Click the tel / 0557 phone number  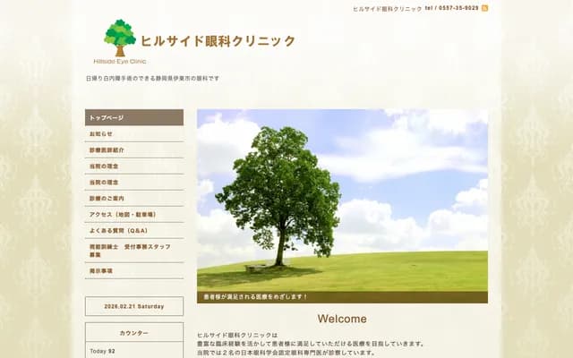point(451,8)
